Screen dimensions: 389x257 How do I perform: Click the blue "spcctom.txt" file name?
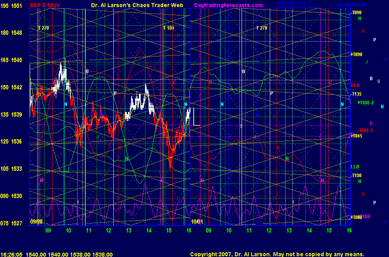tap(351, 4)
